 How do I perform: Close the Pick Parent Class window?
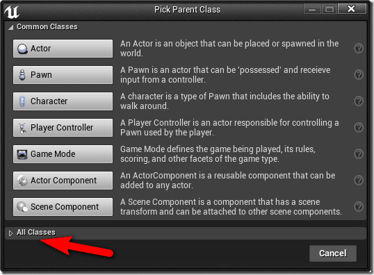[352, 9]
